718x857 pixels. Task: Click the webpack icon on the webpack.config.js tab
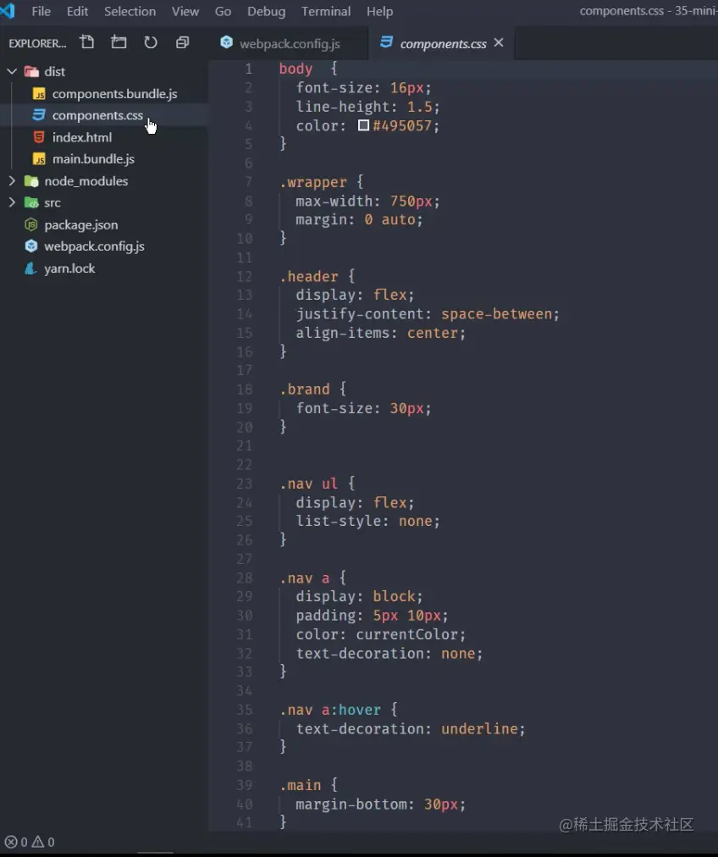coord(226,42)
